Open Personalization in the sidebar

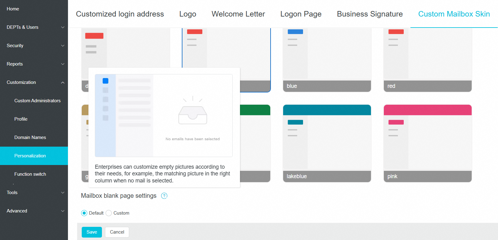[34, 156]
